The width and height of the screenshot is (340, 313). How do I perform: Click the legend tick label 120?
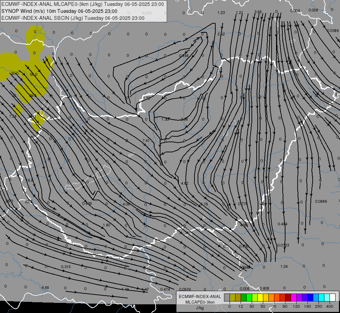click(x=296, y=306)
